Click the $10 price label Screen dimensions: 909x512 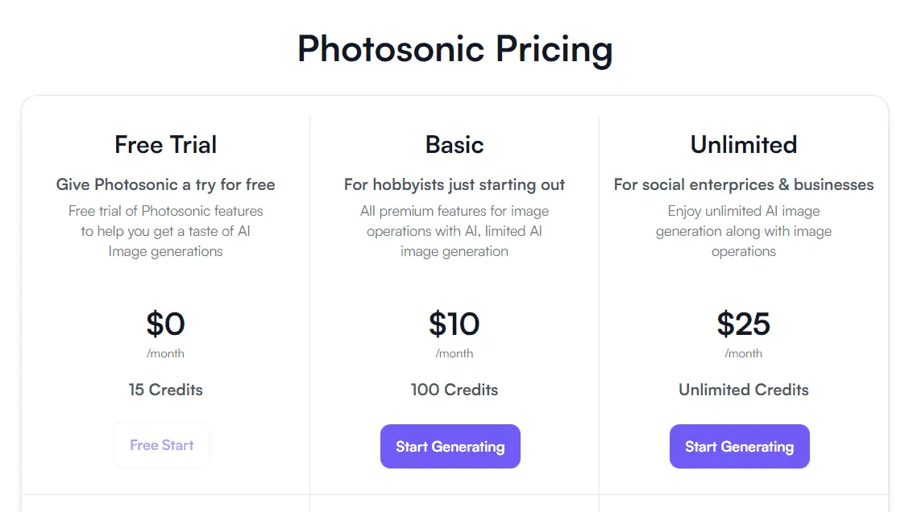click(x=454, y=324)
